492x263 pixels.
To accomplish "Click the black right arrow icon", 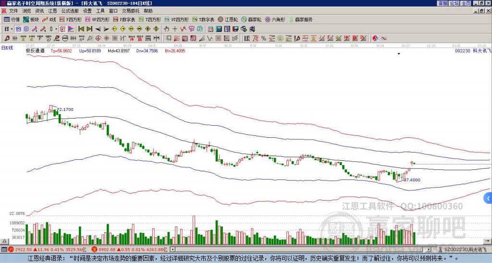I will (106, 29).
